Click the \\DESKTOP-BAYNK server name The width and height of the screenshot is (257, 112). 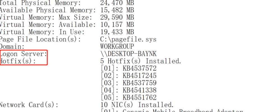point(128,54)
